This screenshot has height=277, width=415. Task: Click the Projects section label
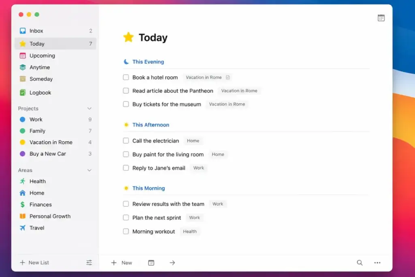click(x=28, y=109)
